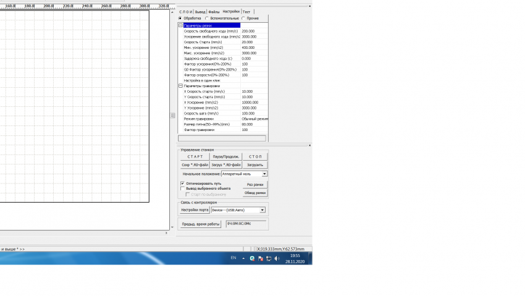
Task: Click the network connection tray icon
Action: [269, 258]
